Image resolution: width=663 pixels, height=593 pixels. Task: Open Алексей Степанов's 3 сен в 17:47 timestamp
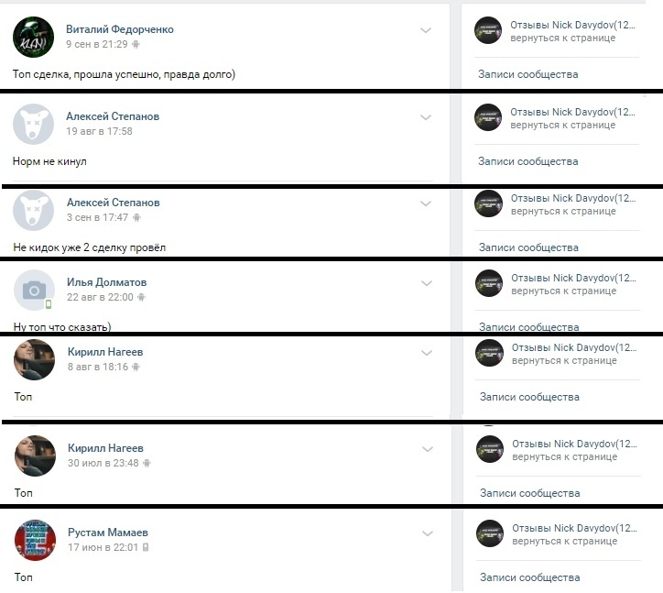(x=97, y=217)
